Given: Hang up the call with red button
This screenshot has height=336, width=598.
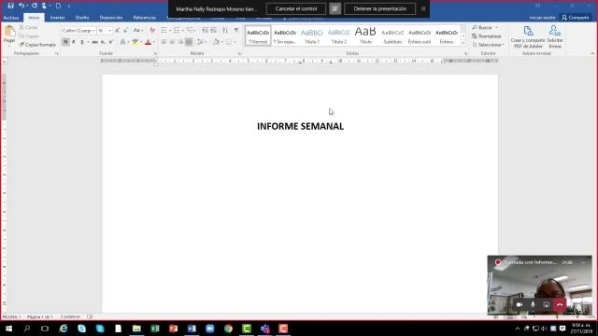Looking at the screenshot, I should [560, 305].
